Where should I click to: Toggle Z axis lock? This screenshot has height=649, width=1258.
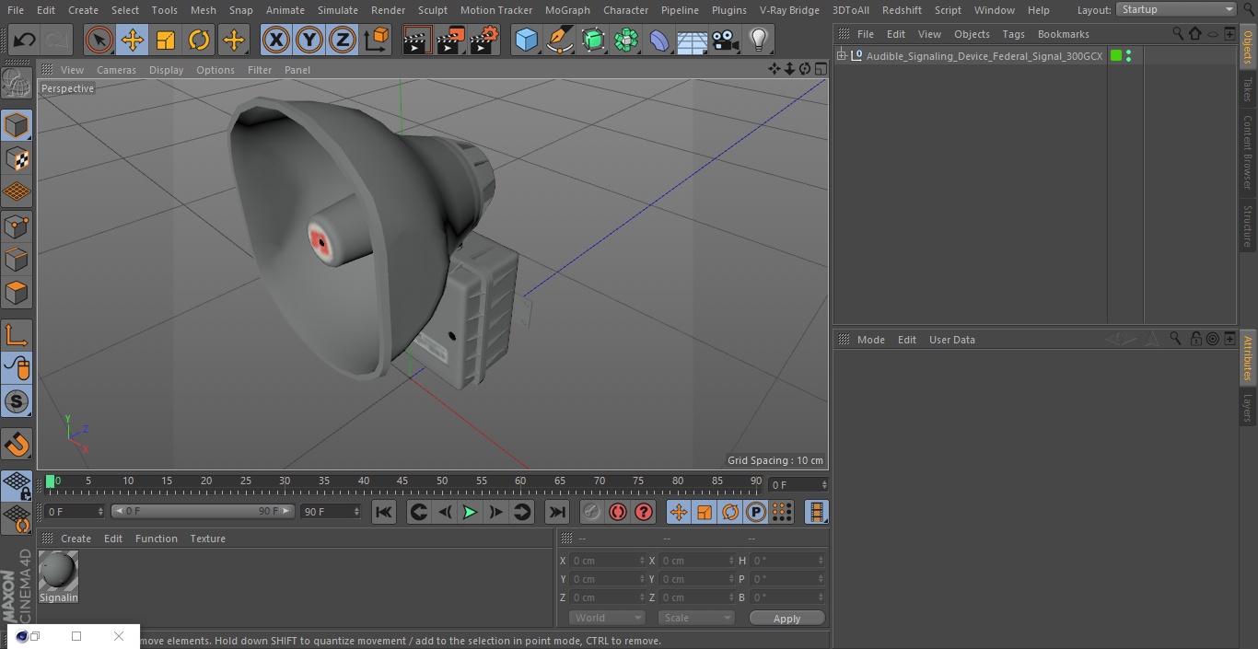pyautogui.click(x=343, y=41)
